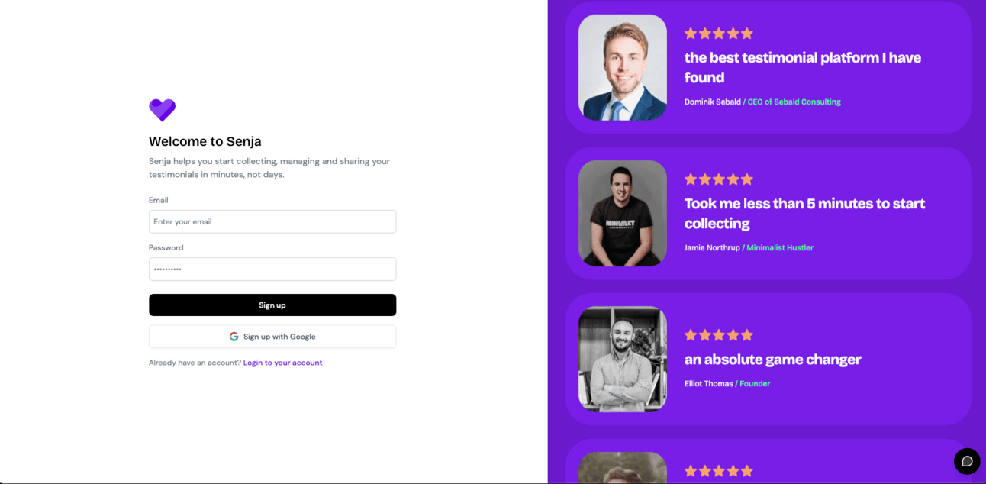Click the 'an absolute game changer' headline
This screenshot has width=986, height=484.
pyautogui.click(x=773, y=360)
